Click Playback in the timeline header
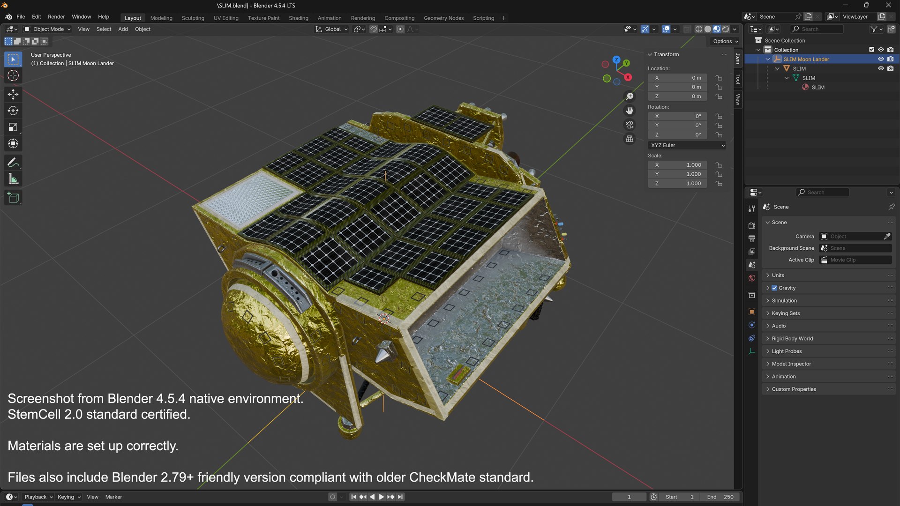900x506 pixels. [38, 497]
